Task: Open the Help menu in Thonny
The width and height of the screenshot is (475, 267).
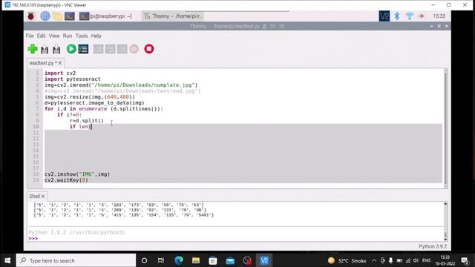Action: (x=96, y=36)
